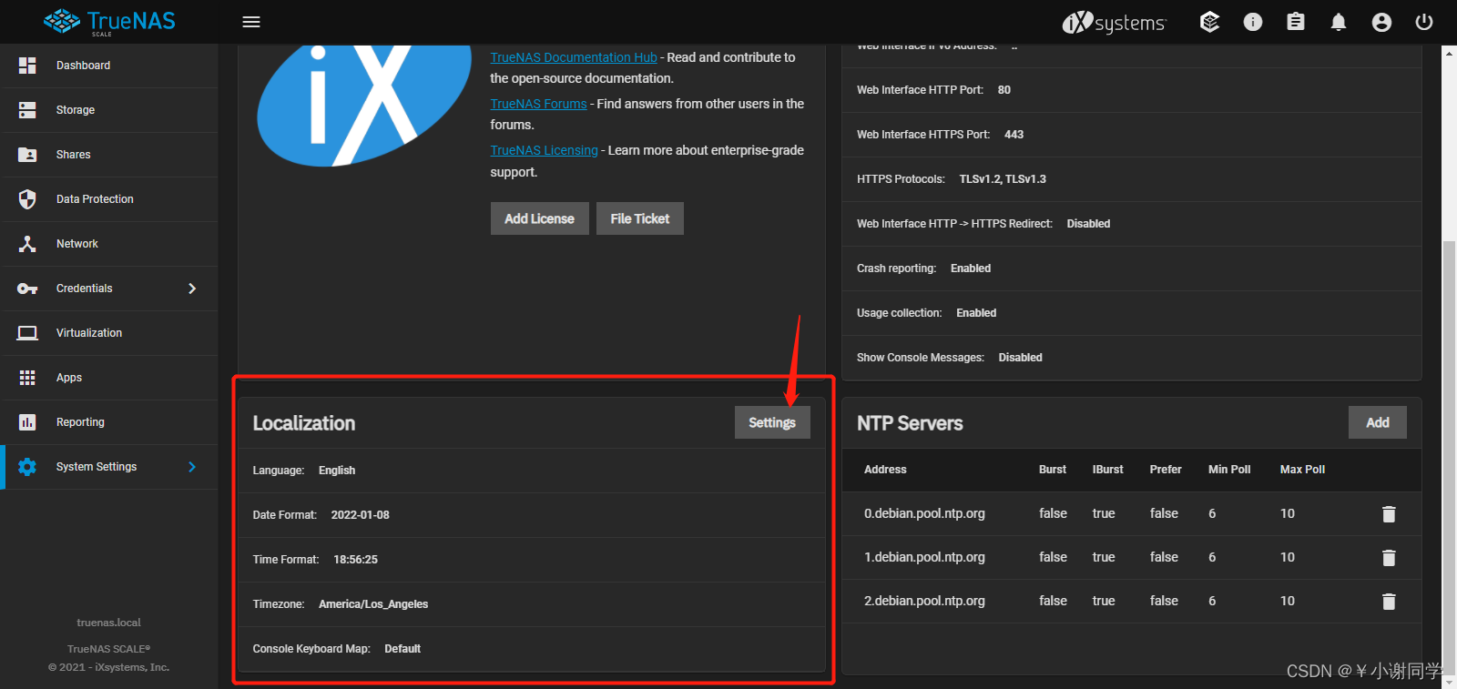Open the TrueNAS Licensing link

pyautogui.click(x=544, y=150)
